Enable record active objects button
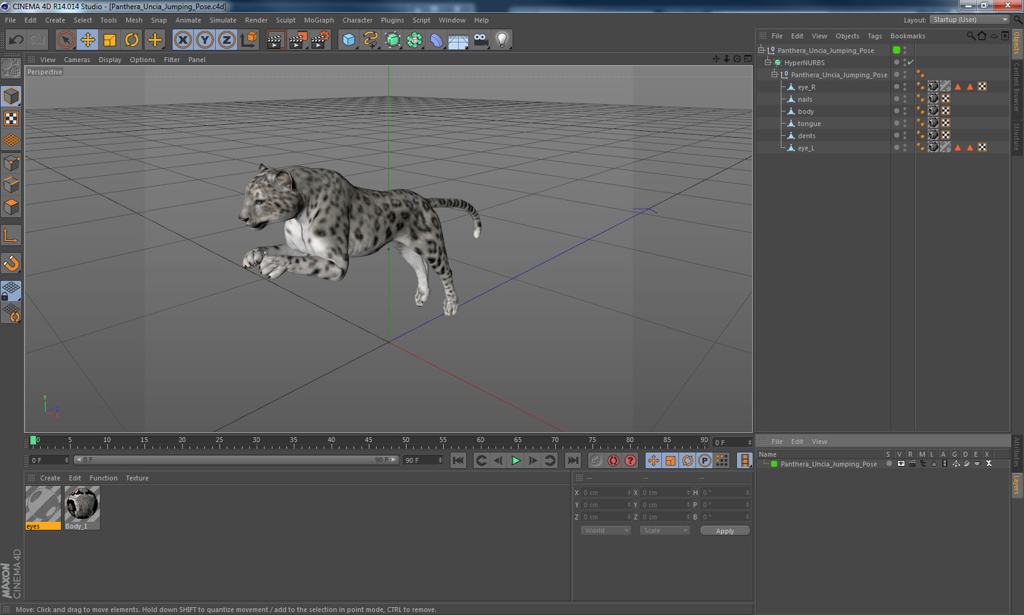The image size is (1024, 615). (596, 460)
